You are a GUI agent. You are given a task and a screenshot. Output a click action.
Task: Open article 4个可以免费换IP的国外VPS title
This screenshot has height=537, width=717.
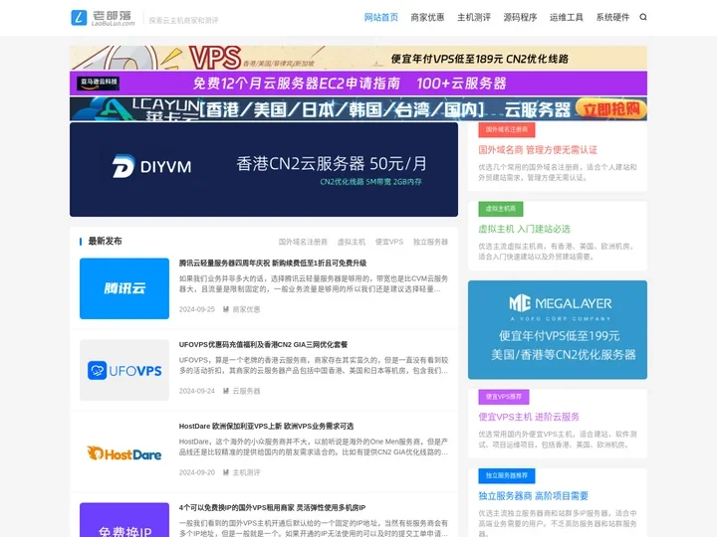(x=272, y=508)
